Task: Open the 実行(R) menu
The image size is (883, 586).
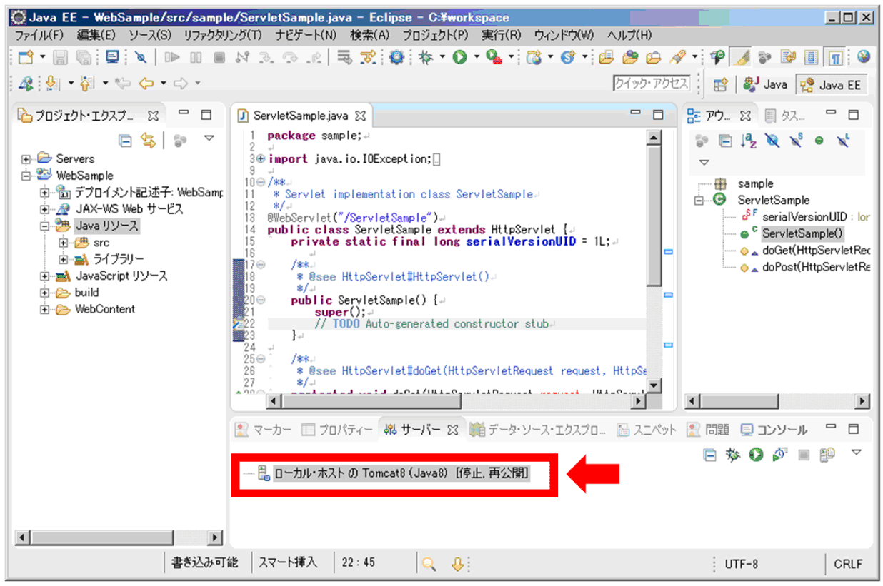Action: (502, 34)
